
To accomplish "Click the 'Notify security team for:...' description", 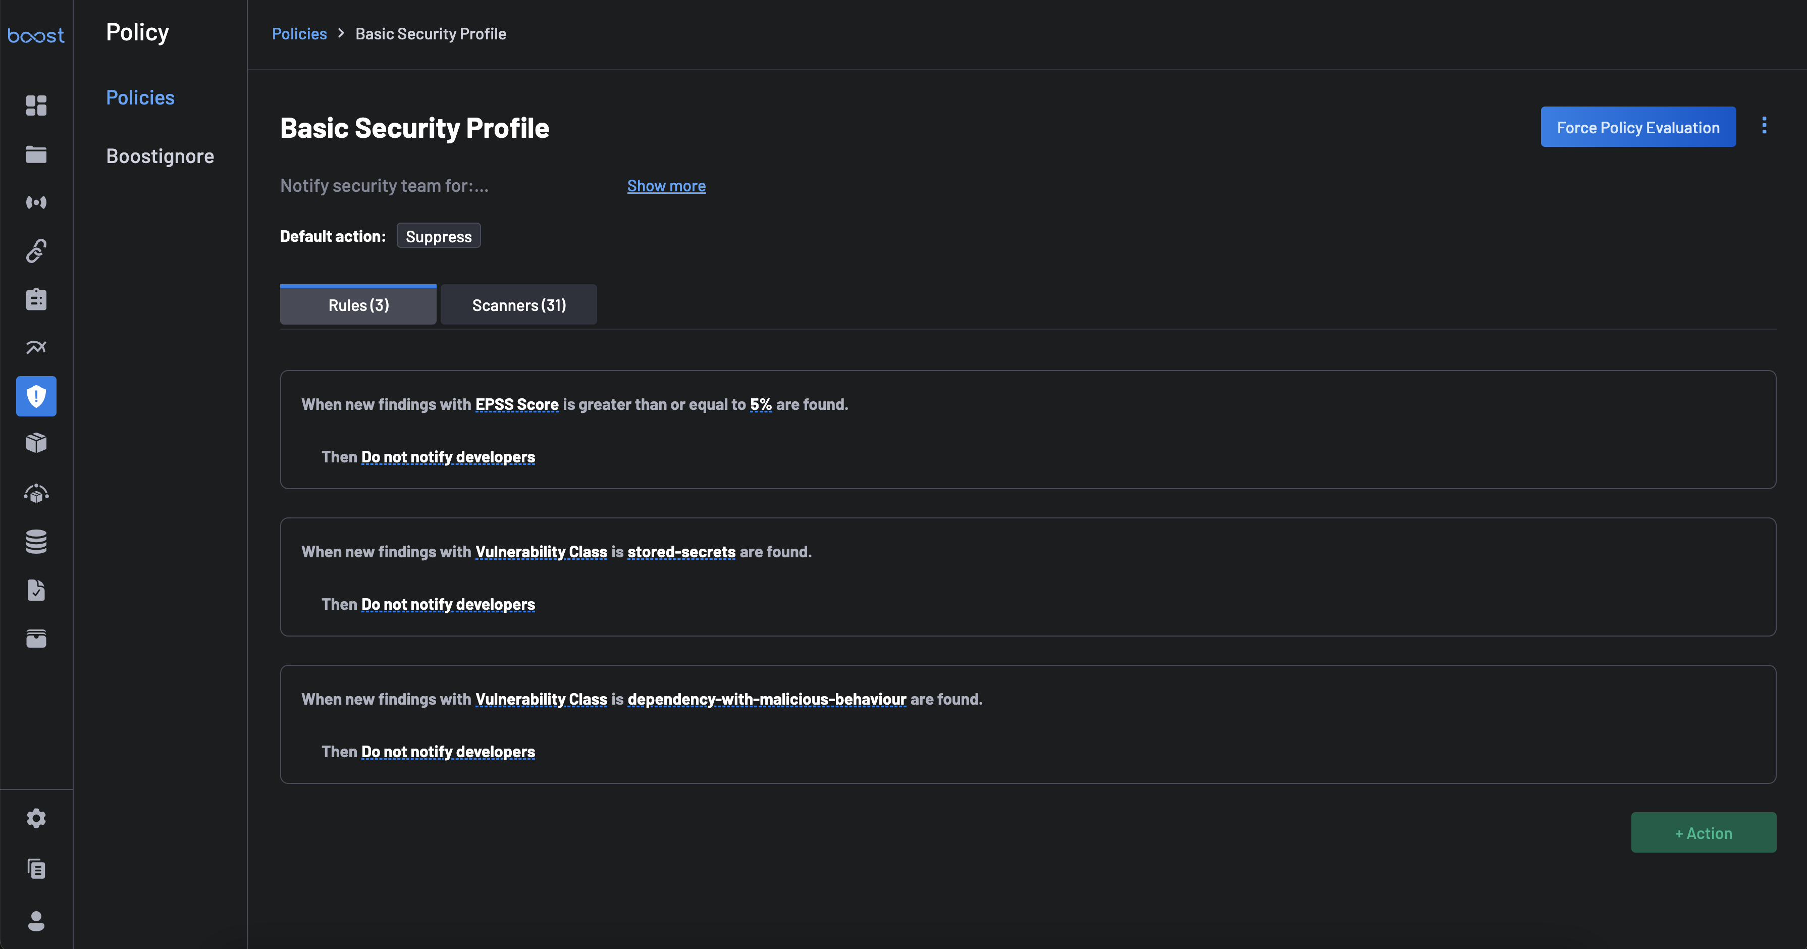I will click(385, 186).
